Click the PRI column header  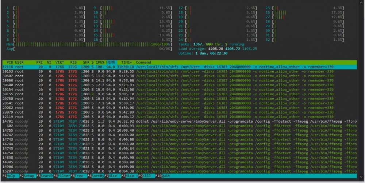click(x=39, y=62)
